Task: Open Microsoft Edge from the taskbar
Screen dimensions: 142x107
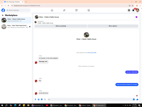Action: click(x=15, y=105)
